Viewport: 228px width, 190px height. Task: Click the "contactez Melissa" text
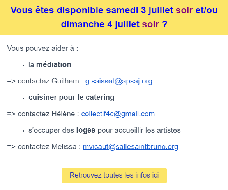47,147
